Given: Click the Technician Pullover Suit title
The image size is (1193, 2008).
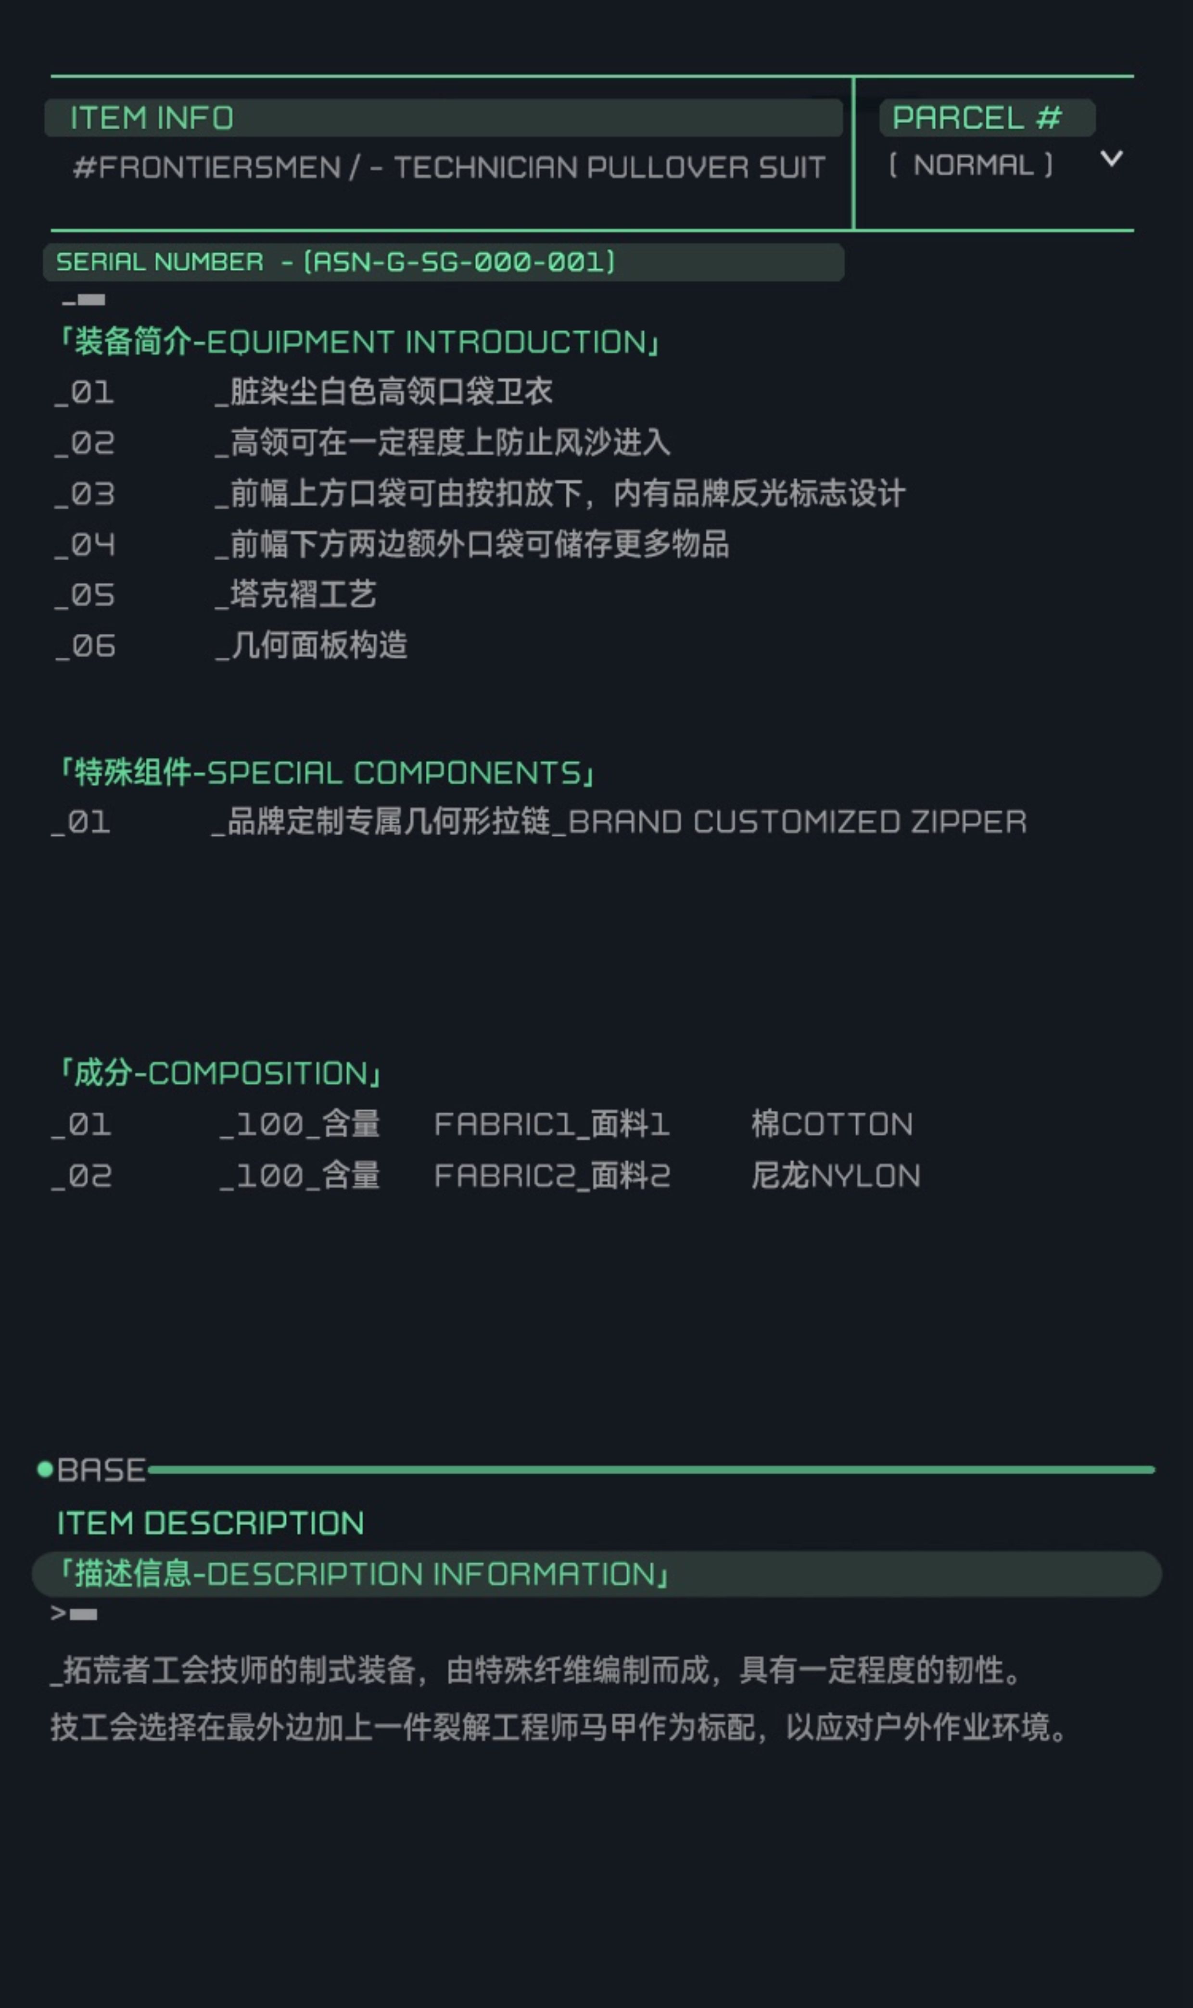Looking at the screenshot, I should pyautogui.click(x=449, y=168).
